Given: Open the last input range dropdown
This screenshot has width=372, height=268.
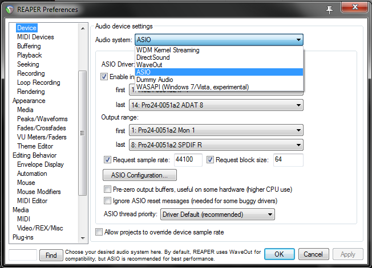Looking at the screenshot, I should tap(216, 105).
